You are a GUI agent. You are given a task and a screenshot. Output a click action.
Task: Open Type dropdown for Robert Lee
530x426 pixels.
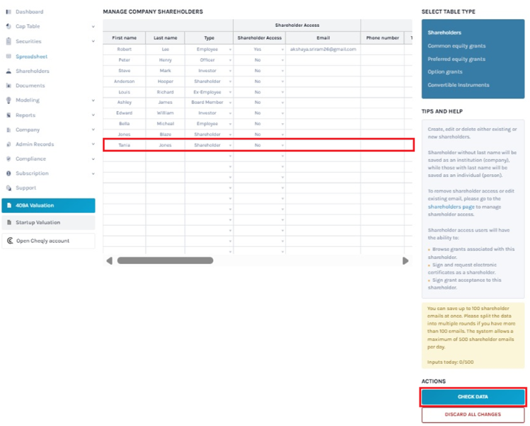(230, 50)
